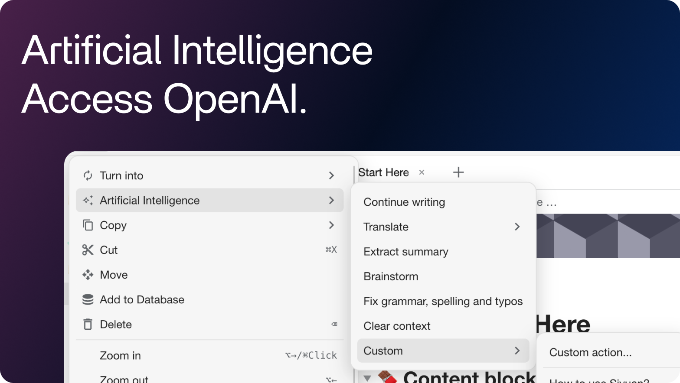Image resolution: width=680 pixels, height=383 pixels.
Task: Click the Move arrows icon
Action: coord(88,275)
